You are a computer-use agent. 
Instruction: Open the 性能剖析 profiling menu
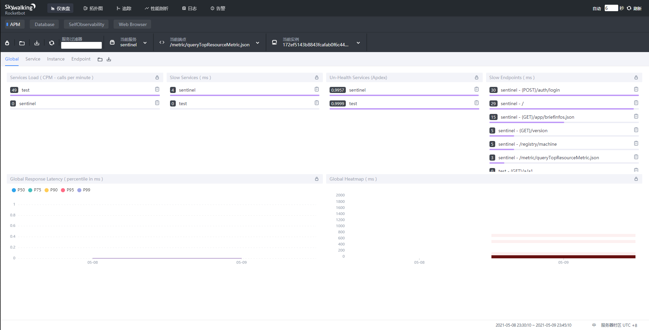coord(156,8)
